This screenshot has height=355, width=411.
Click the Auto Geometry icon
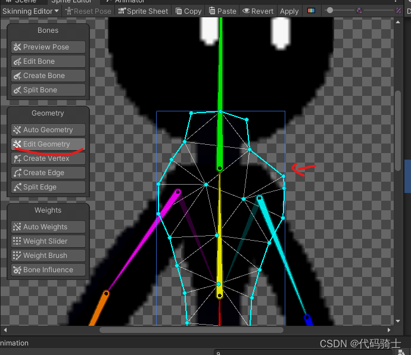17,130
